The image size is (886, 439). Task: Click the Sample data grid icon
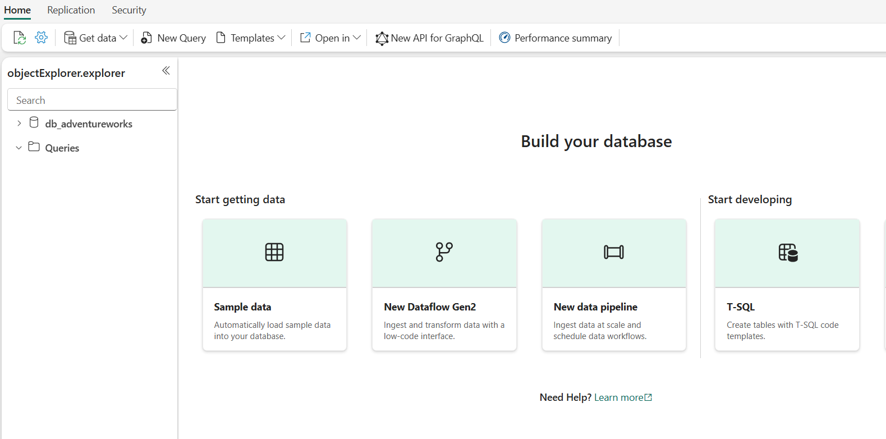point(274,252)
